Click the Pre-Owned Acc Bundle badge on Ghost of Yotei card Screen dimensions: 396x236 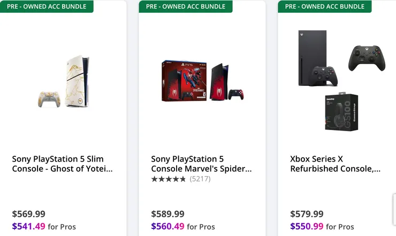[47, 6]
